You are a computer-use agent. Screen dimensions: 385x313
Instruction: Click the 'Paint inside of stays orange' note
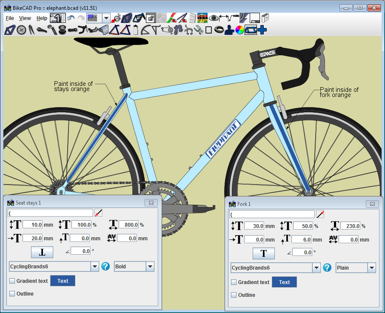coord(73,86)
